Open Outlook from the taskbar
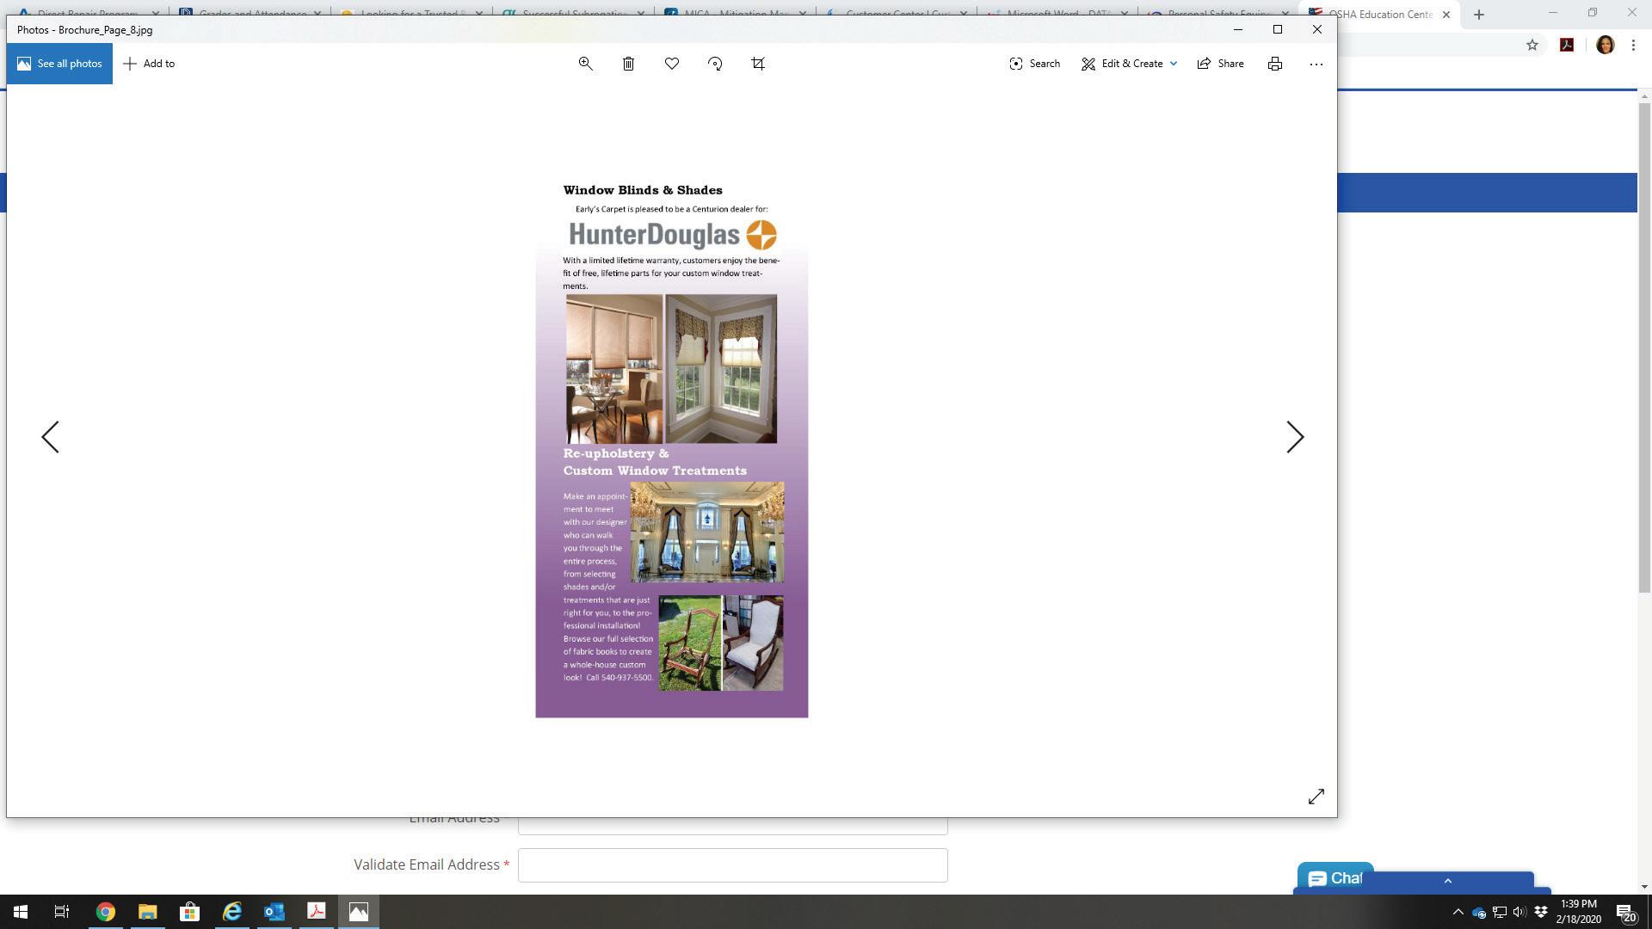 pos(274,912)
